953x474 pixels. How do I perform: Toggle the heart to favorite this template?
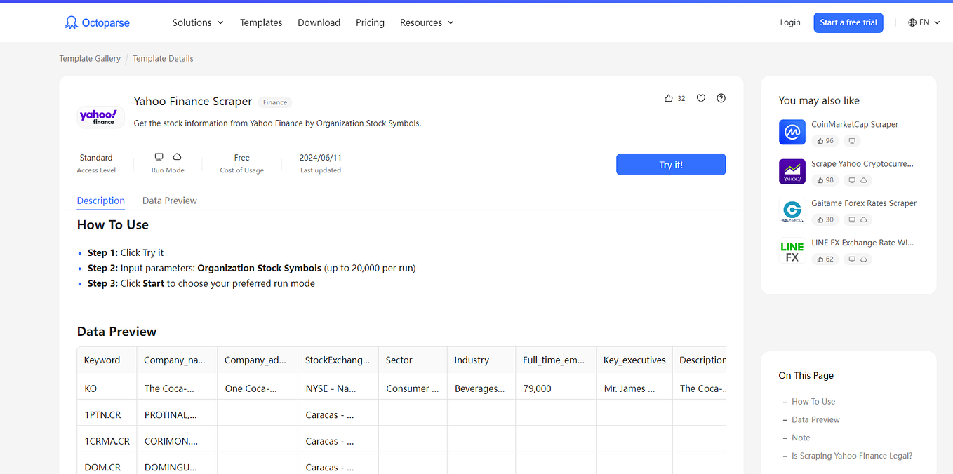(700, 98)
